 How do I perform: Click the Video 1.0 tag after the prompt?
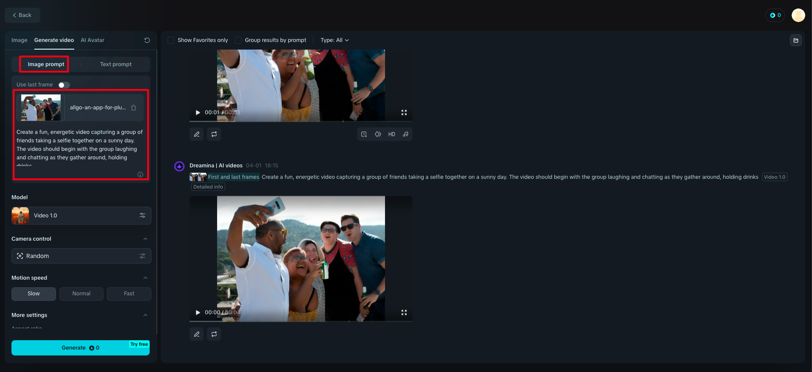click(x=775, y=177)
